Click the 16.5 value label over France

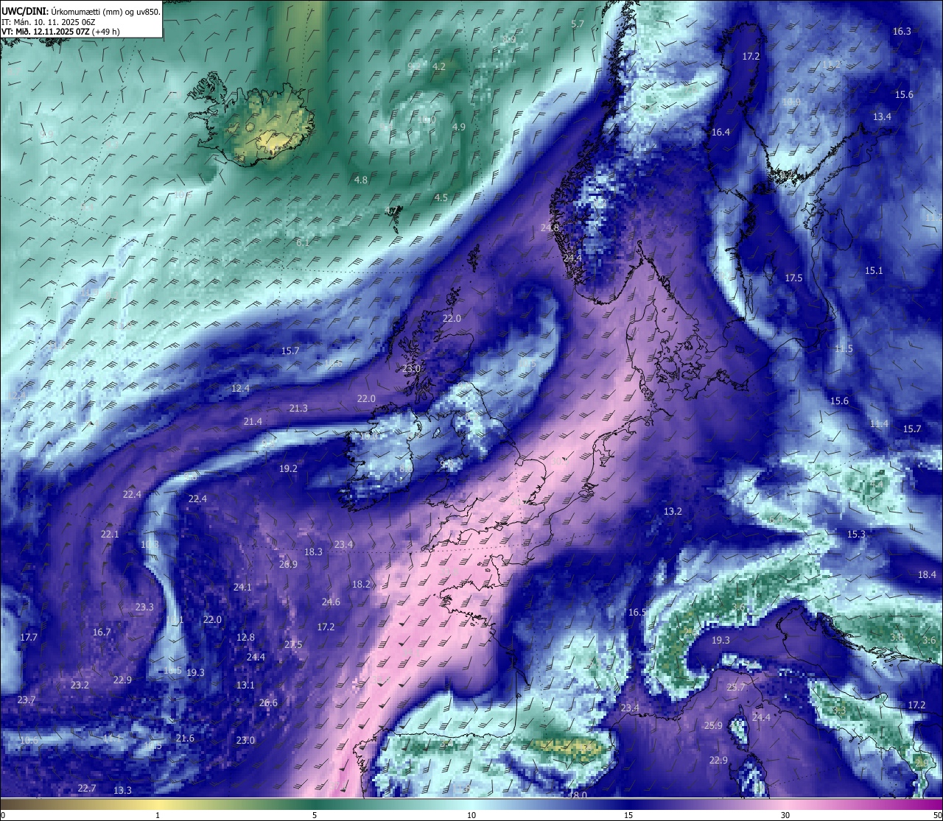pos(637,612)
